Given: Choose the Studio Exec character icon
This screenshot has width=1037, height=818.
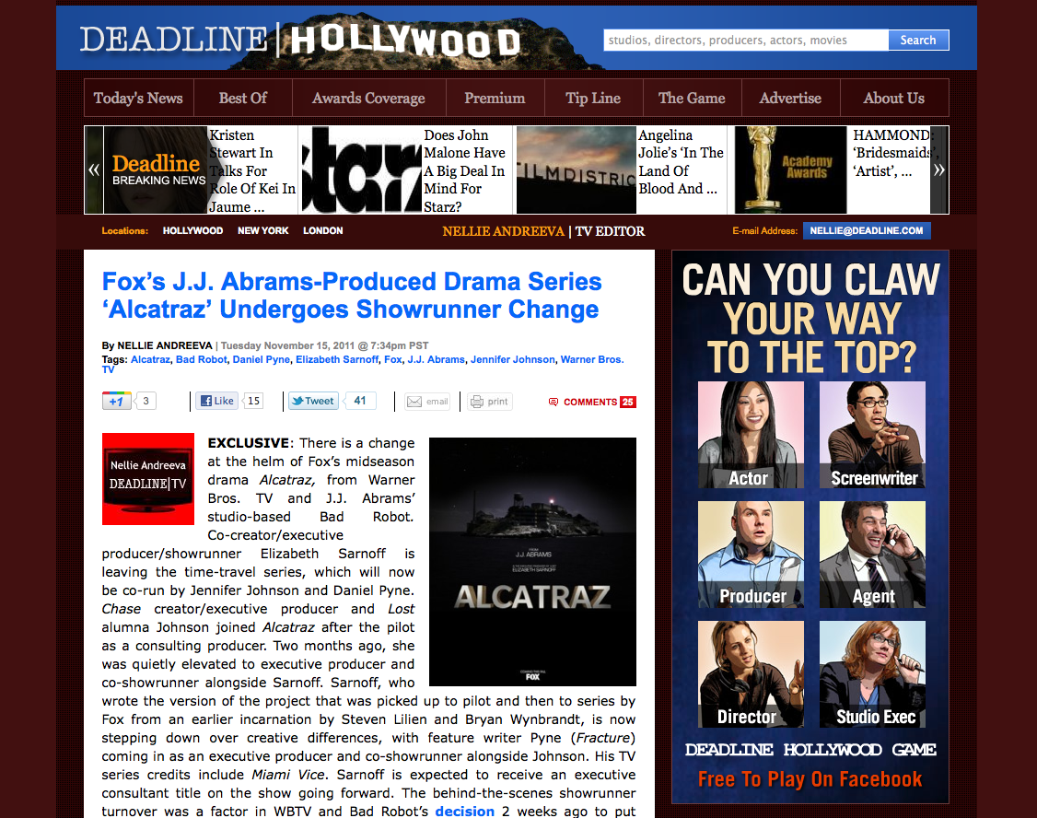Looking at the screenshot, I should point(872,673).
